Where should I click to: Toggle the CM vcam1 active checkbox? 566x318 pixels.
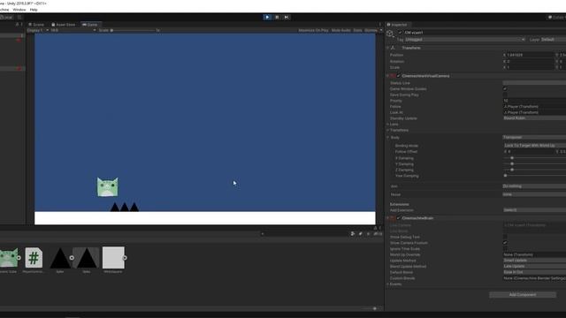(400, 33)
